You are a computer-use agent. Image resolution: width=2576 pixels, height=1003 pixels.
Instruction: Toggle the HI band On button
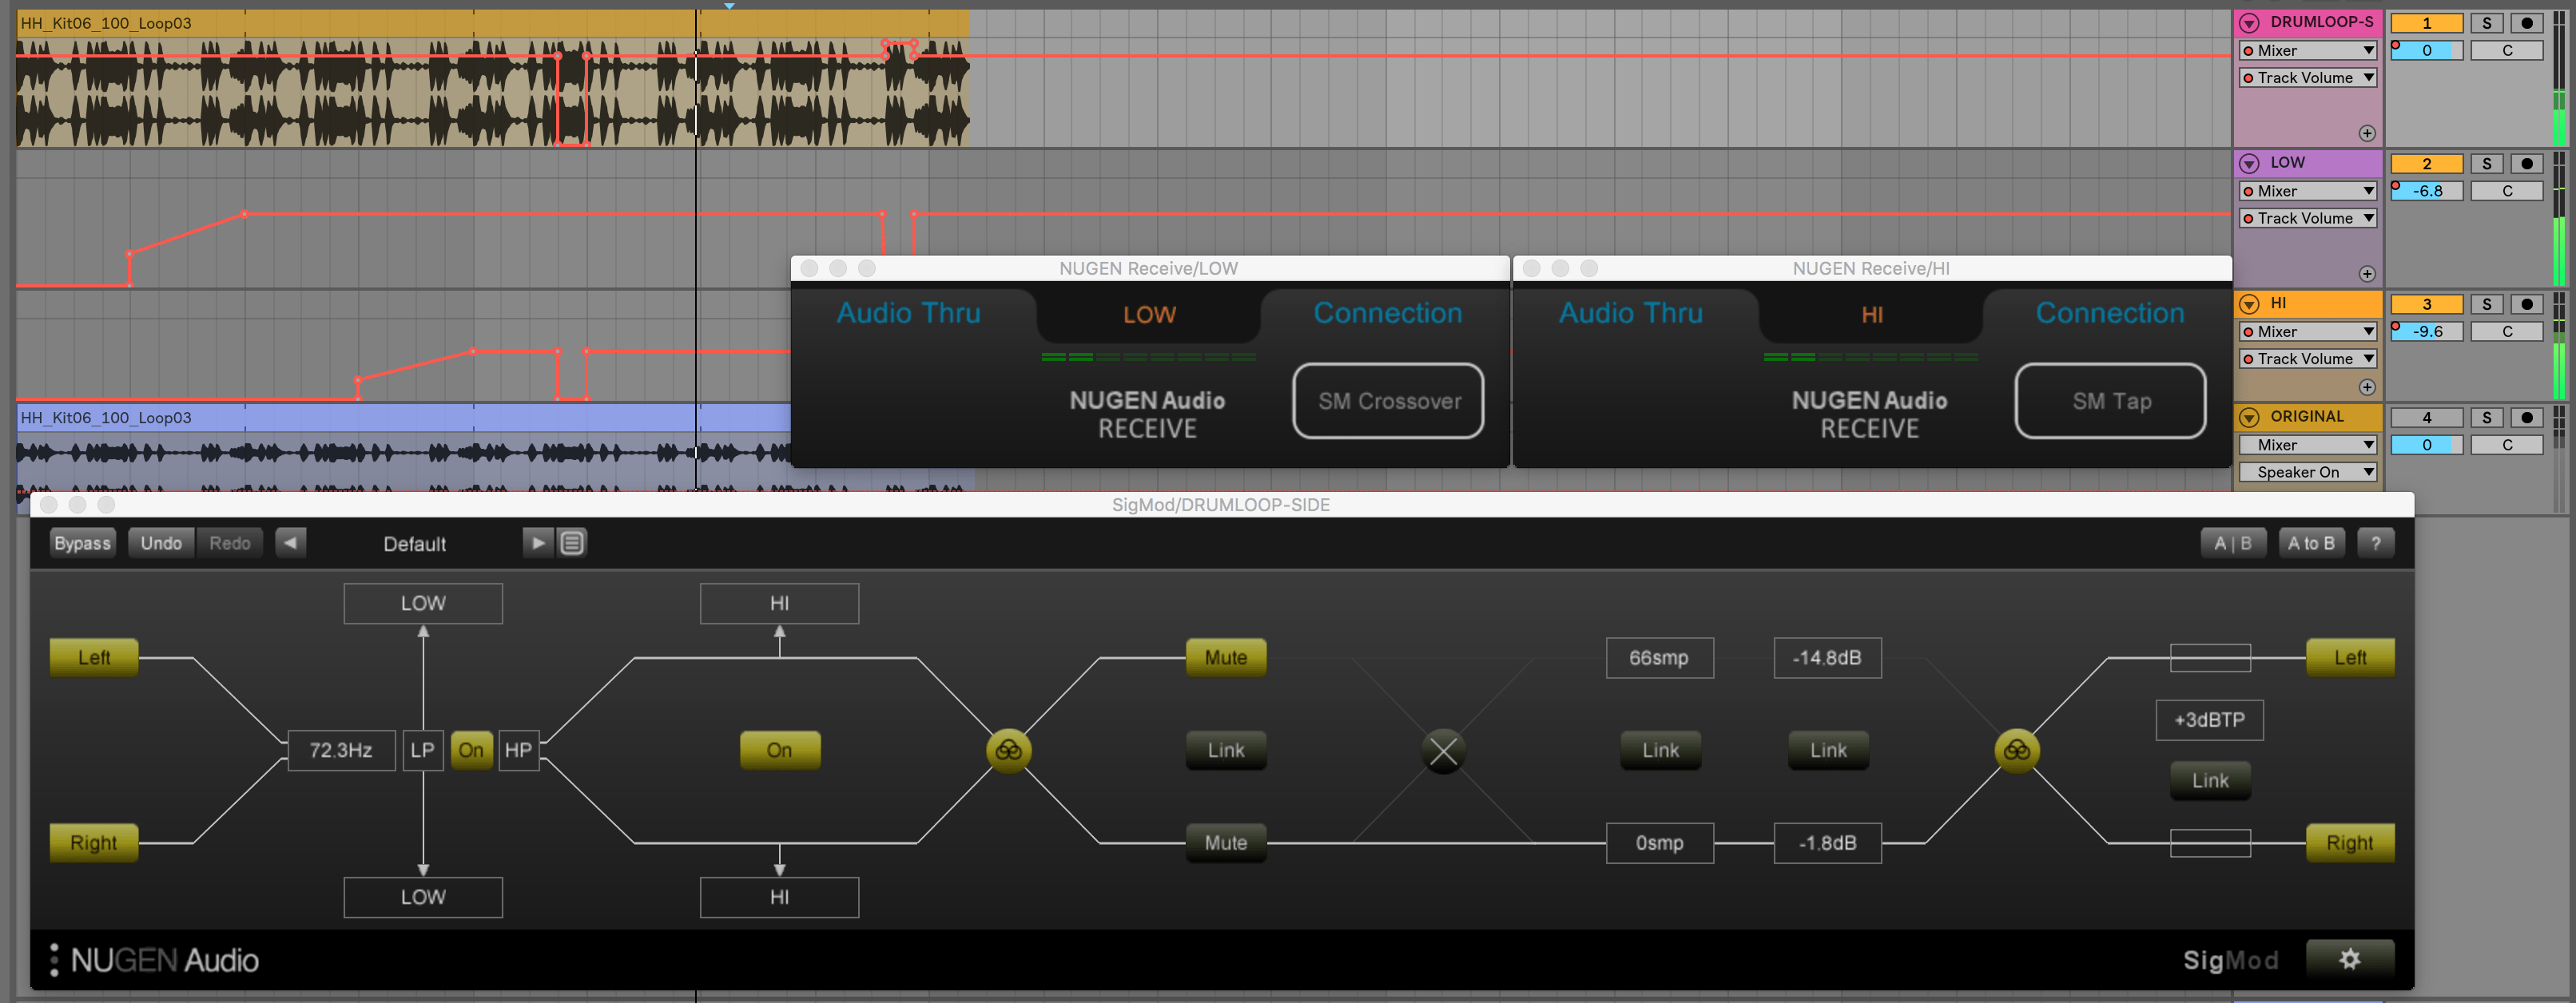point(779,750)
